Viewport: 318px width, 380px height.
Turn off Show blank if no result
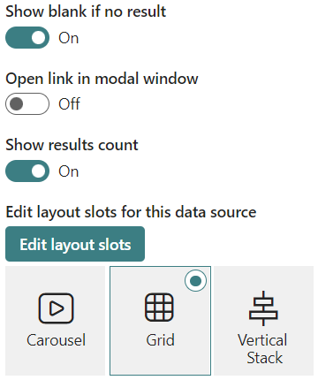[x=27, y=37]
